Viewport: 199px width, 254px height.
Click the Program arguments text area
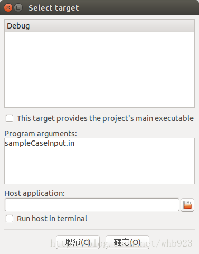99,161
